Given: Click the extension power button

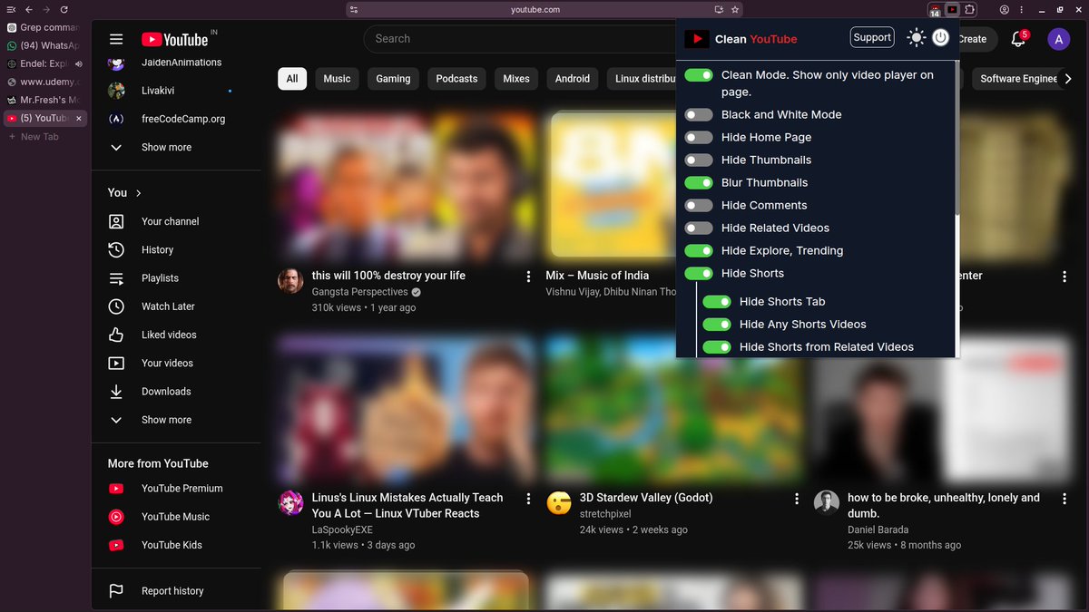Looking at the screenshot, I should 941,38.
